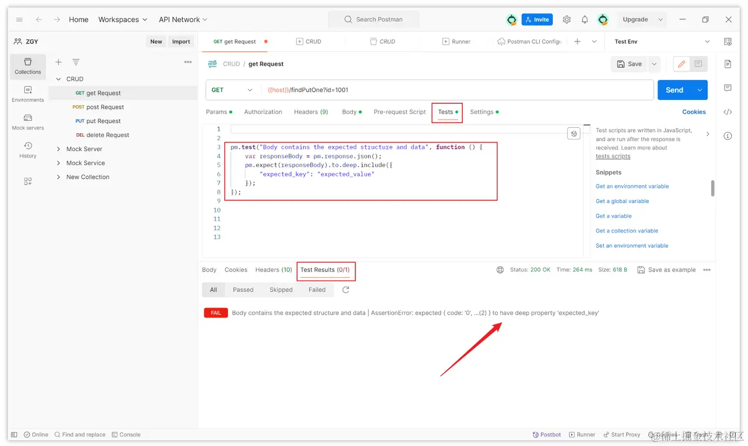This screenshot has width=748, height=446.
Task: Click the Postbot icon in the script editor
Action: [574, 134]
